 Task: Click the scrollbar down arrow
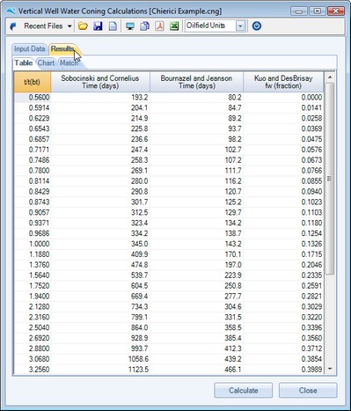330,369
